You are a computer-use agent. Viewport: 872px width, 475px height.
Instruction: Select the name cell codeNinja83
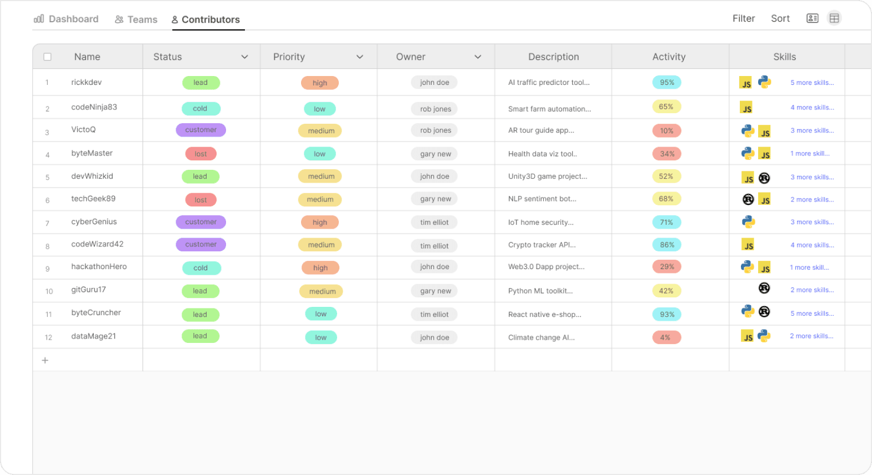pyautogui.click(x=94, y=107)
